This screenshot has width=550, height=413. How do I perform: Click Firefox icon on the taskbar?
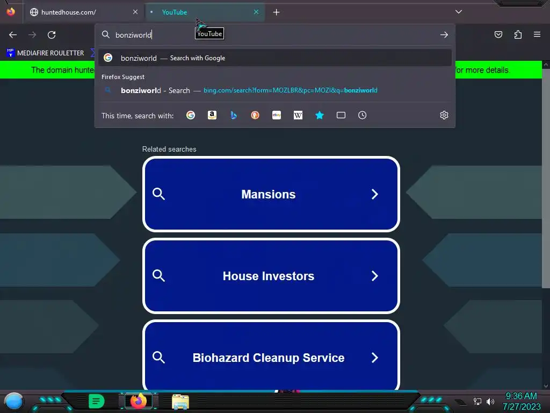tap(139, 401)
